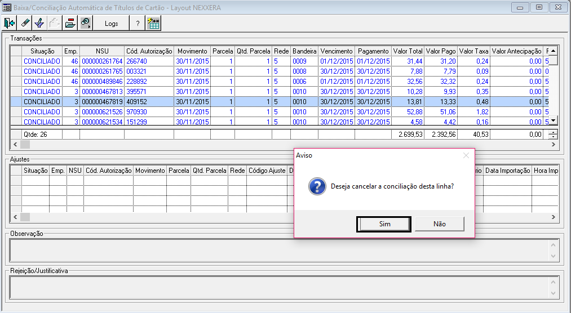Viewport: 571px width, 313px height.
Task: Click the Valor Taxa column header
Action: [474, 51]
